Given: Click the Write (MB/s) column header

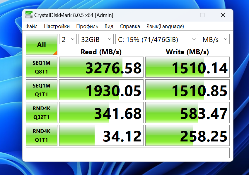Looking at the screenshot, I should pyautogui.click(x=187, y=52).
